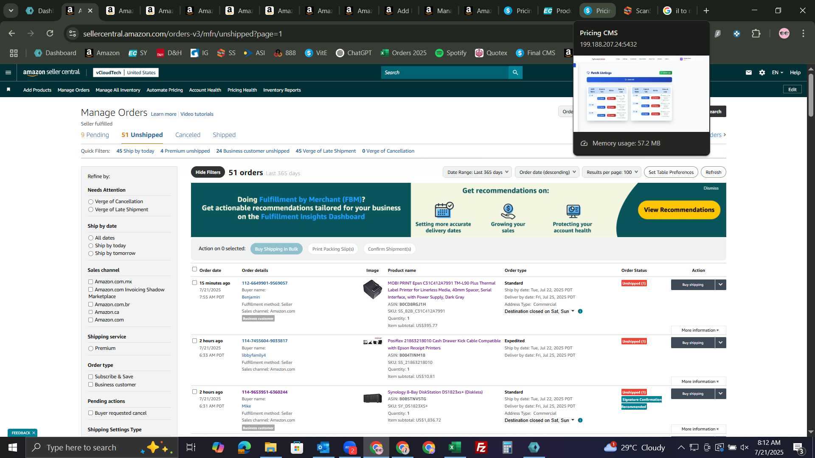Check the Business customer order type
This screenshot has height=458, width=815.
pos(90,385)
